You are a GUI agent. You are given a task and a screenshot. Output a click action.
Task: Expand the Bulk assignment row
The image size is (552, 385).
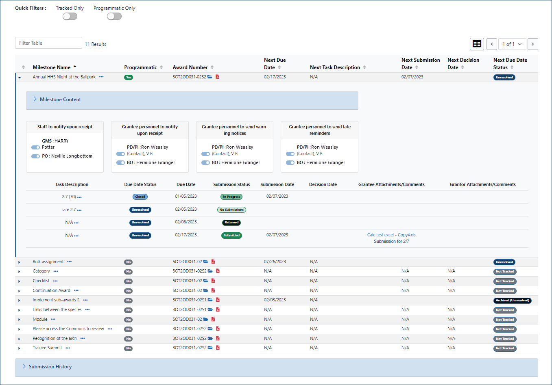19,262
